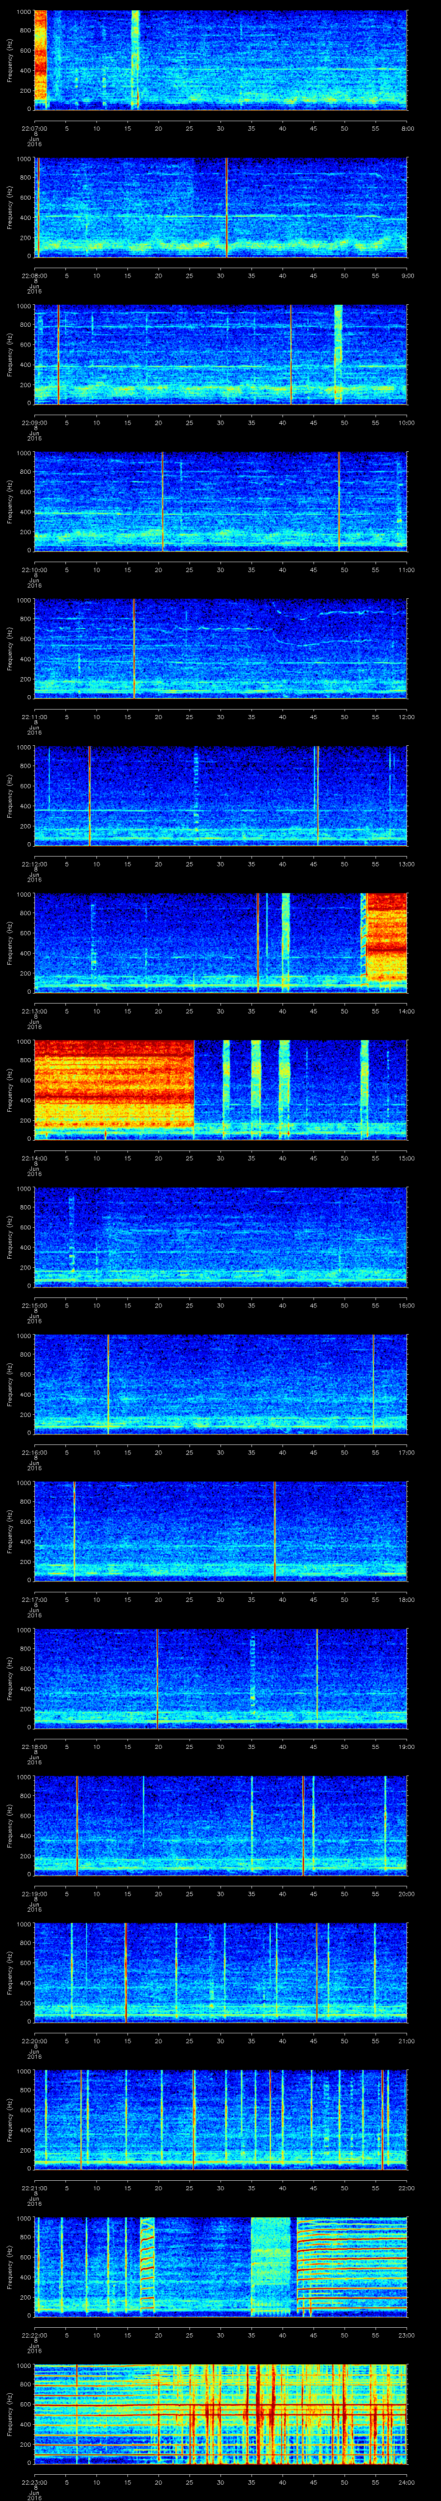Select the 22:08:00 start time label
Image resolution: width=441 pixels, height=2501 pixels.
tap(34, 276)
